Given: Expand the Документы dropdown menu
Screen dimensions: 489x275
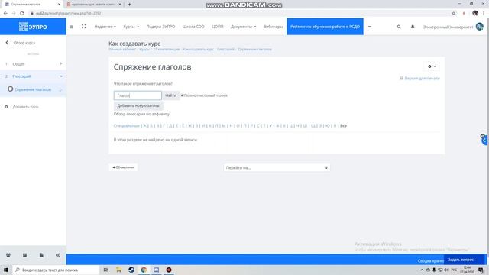Looking at the screenshot, I should 243,27.
